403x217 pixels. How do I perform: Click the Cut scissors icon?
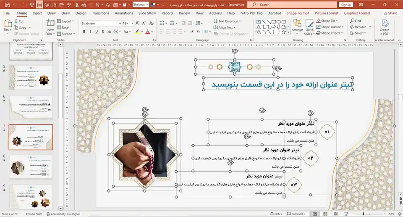[x=16, y=21]
